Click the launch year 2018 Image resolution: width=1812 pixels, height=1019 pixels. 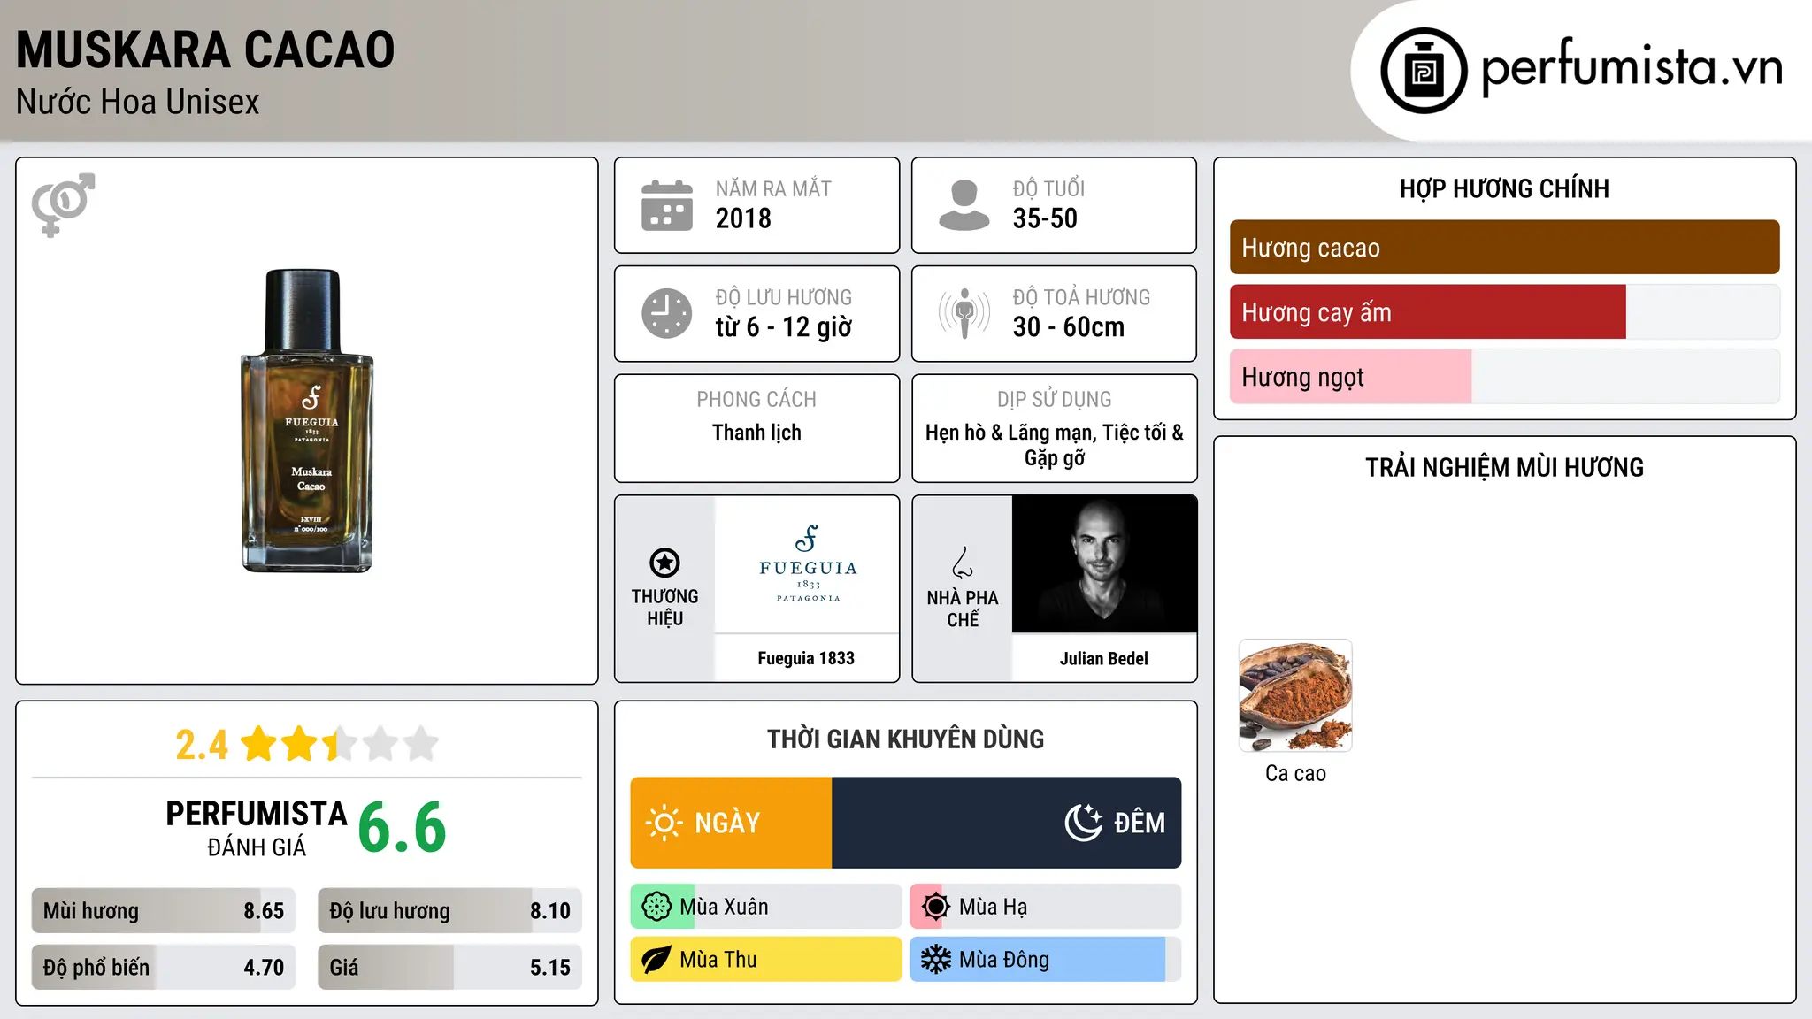tap(743, 218)
